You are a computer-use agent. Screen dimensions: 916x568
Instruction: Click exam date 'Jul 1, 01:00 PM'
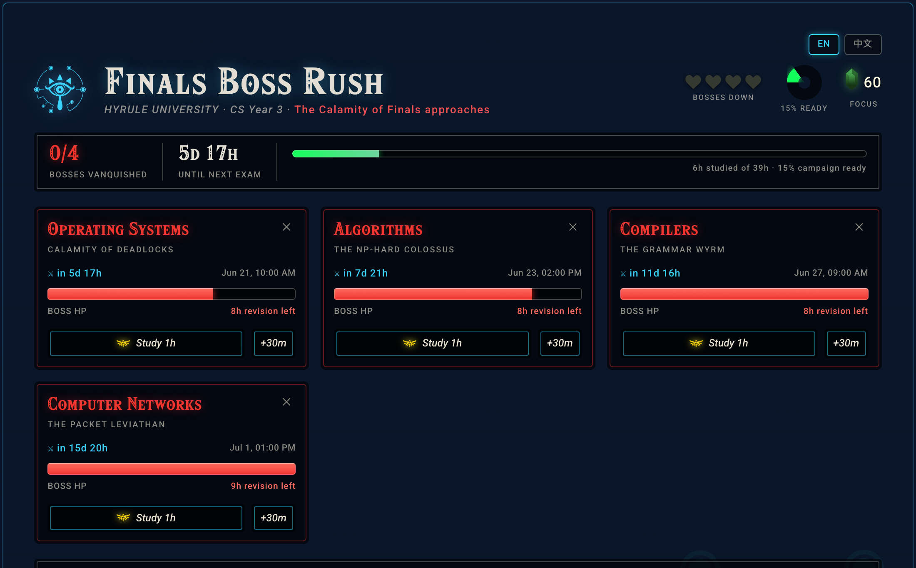(262, 448)
